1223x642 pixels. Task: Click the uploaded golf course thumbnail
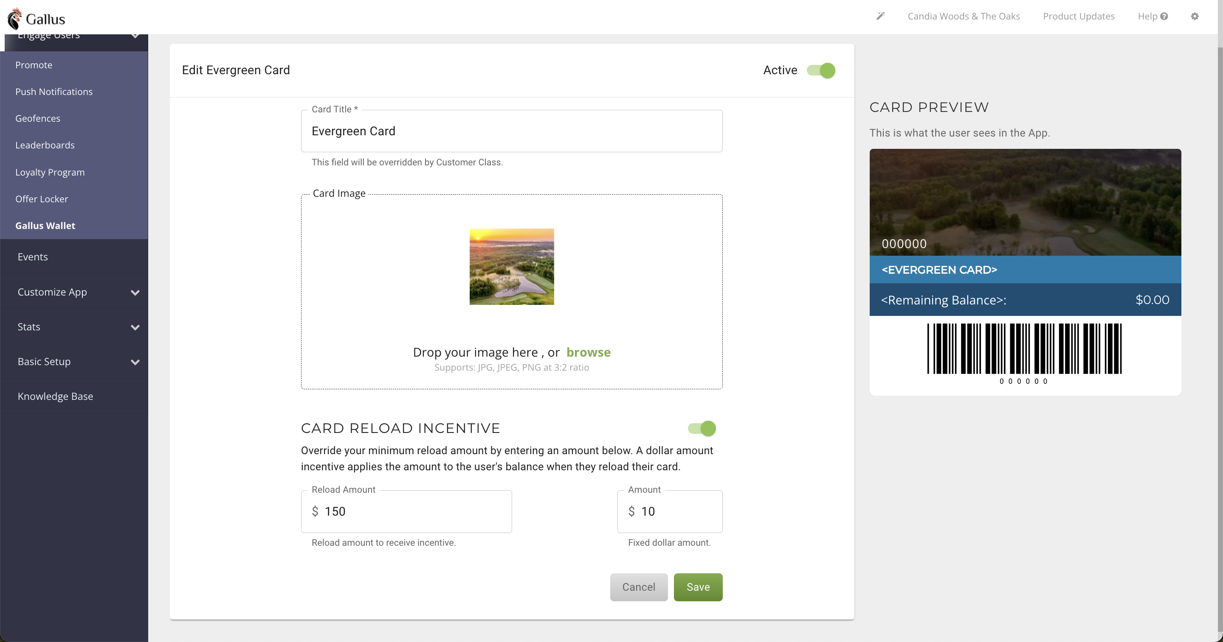pos(512,267)
